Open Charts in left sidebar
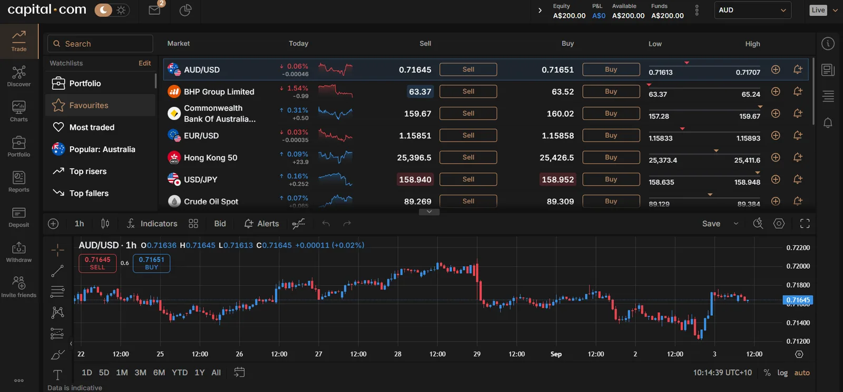This screenshot has width=843, height=392. (19, 112)
